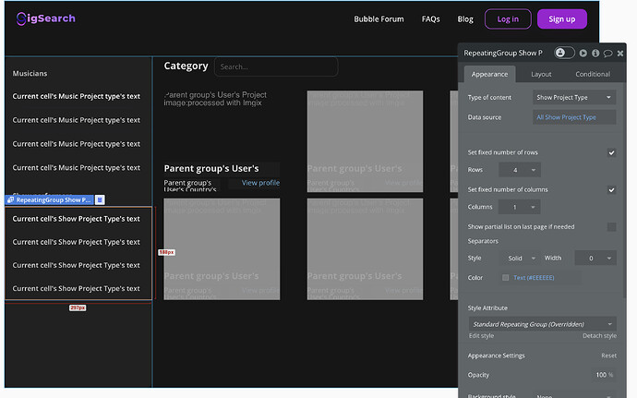Click the property editor title RepeatingGroup Show P
Viewport: 637px width, 398px height.
click(x=503, y=54)
